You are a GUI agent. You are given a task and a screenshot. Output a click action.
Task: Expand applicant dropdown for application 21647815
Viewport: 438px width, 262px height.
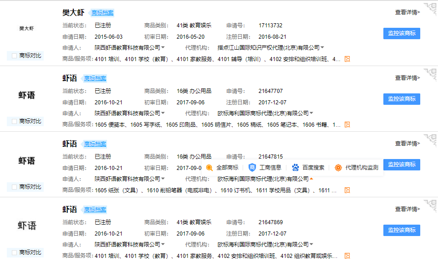163,179
